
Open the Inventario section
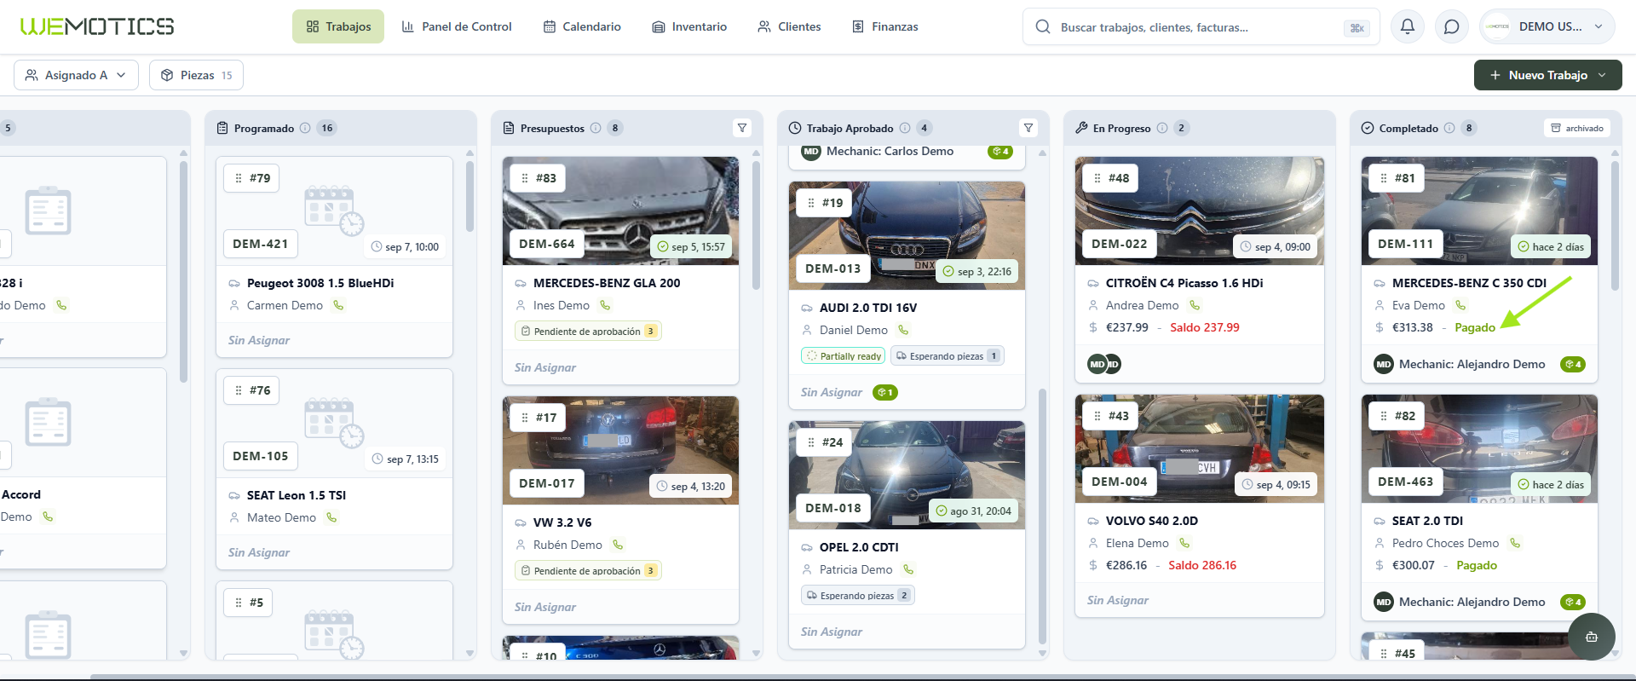pyautogui.click(x=689, y=26)
